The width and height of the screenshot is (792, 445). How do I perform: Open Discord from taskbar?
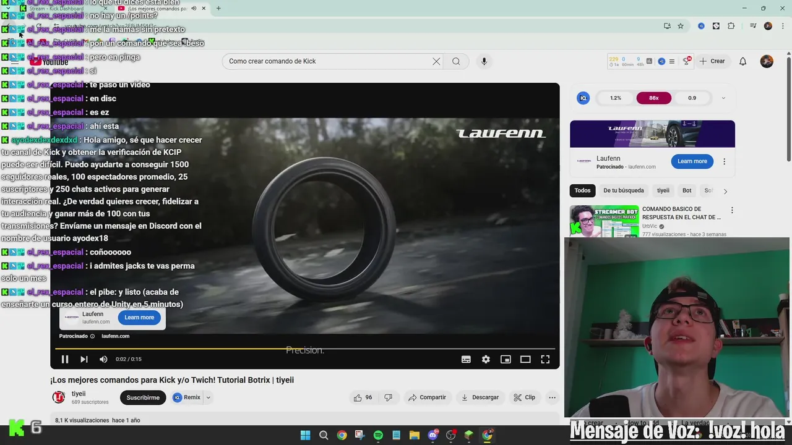click(x=433, y=435)
